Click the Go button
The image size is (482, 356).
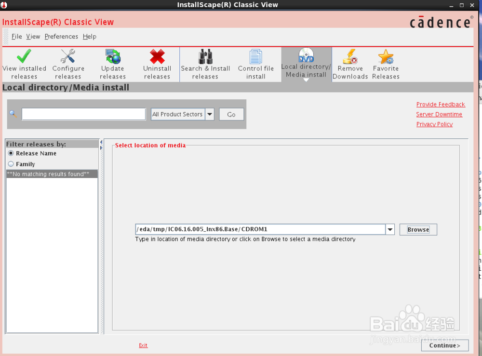tap(231, 114)
